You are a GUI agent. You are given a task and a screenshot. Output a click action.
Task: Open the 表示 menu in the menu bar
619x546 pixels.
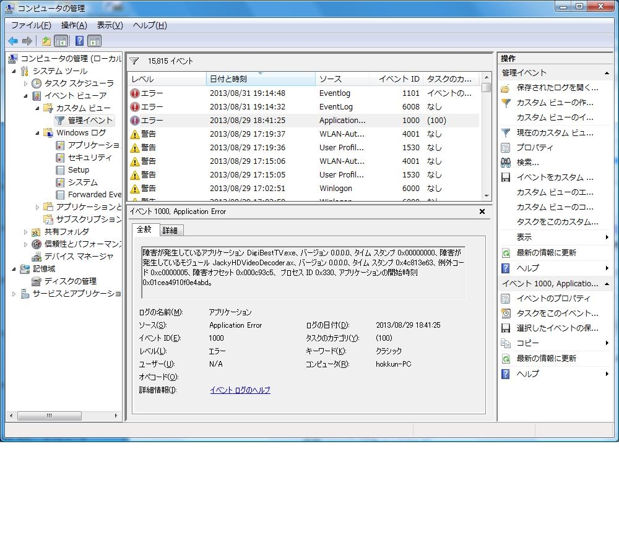[x=110, y=25]
